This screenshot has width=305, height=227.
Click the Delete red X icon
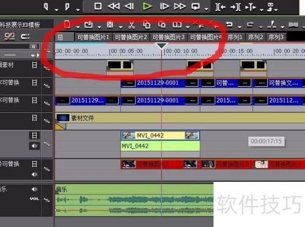[x=198, y=24]
